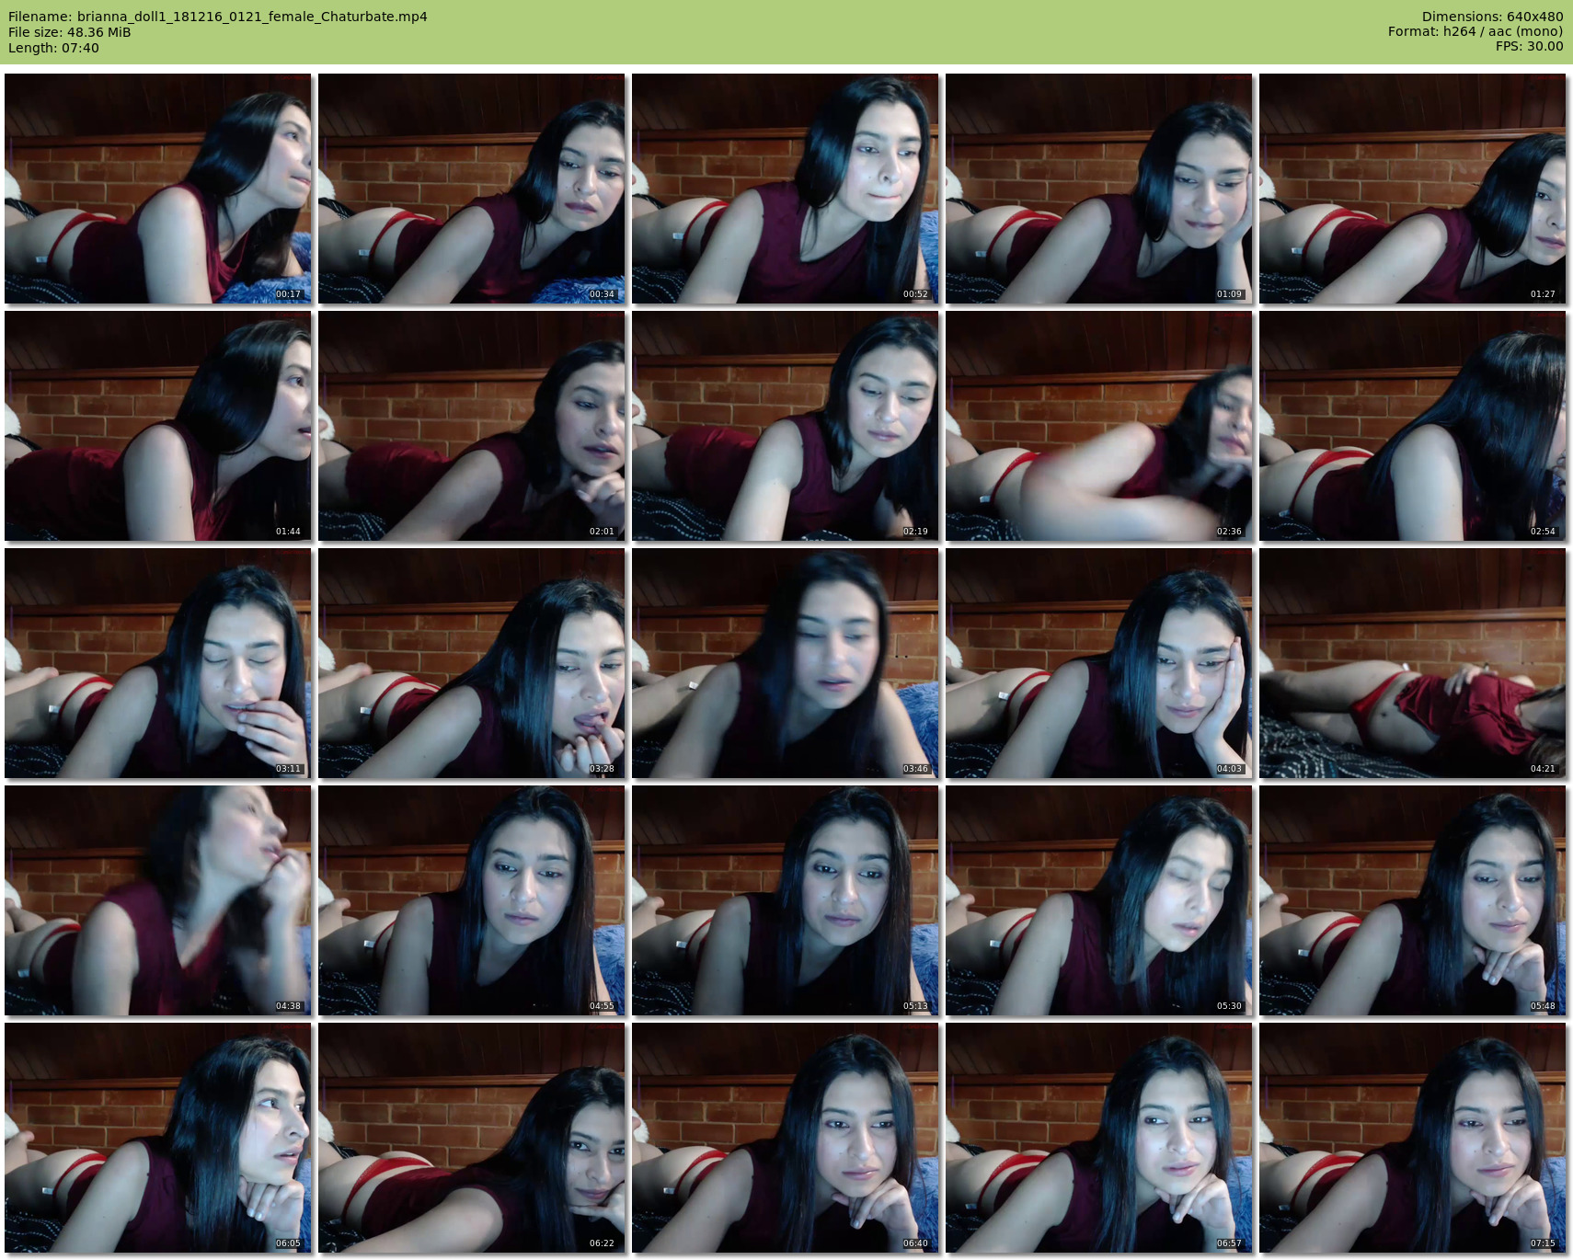This screenshot has width=1573, height=1260.
Task: Select the 05:30 thumbnail
Action: (1098, 900)
